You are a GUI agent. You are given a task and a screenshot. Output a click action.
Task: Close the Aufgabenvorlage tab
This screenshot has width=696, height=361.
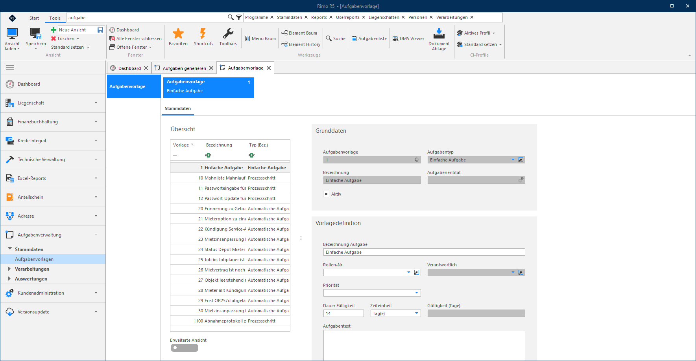269,68
